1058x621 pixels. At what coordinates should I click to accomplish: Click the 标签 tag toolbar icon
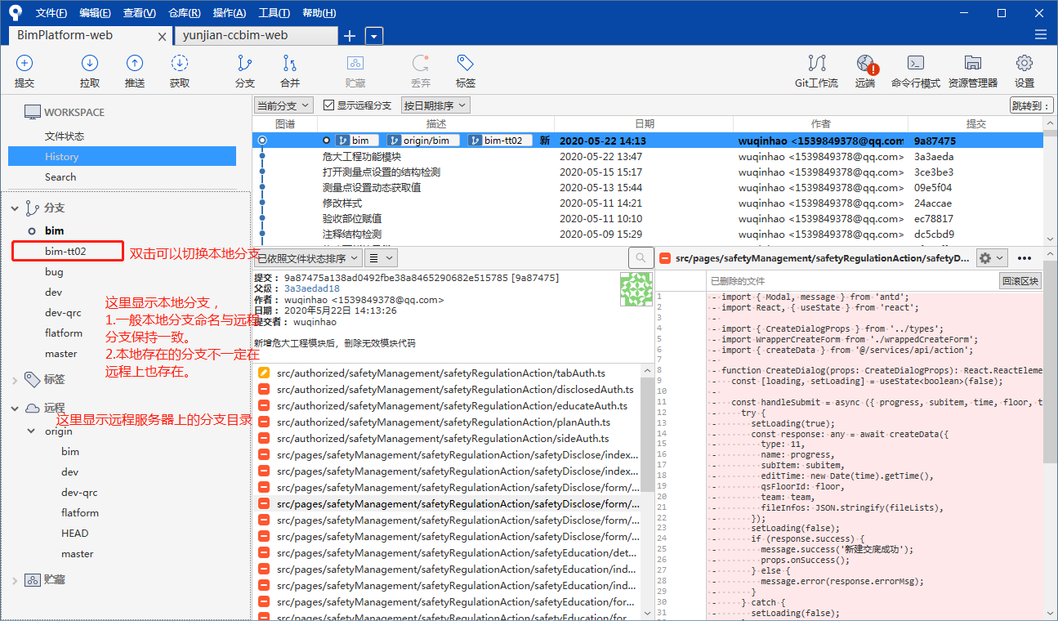[466, 64]
